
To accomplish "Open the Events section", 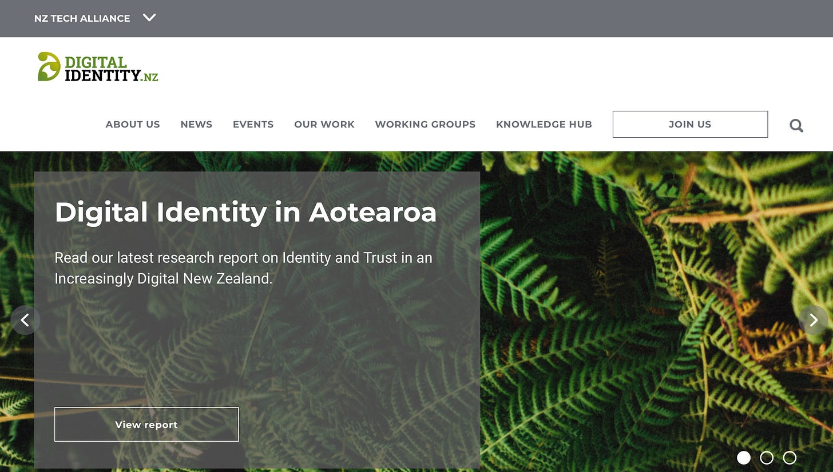I will point(253,124).
